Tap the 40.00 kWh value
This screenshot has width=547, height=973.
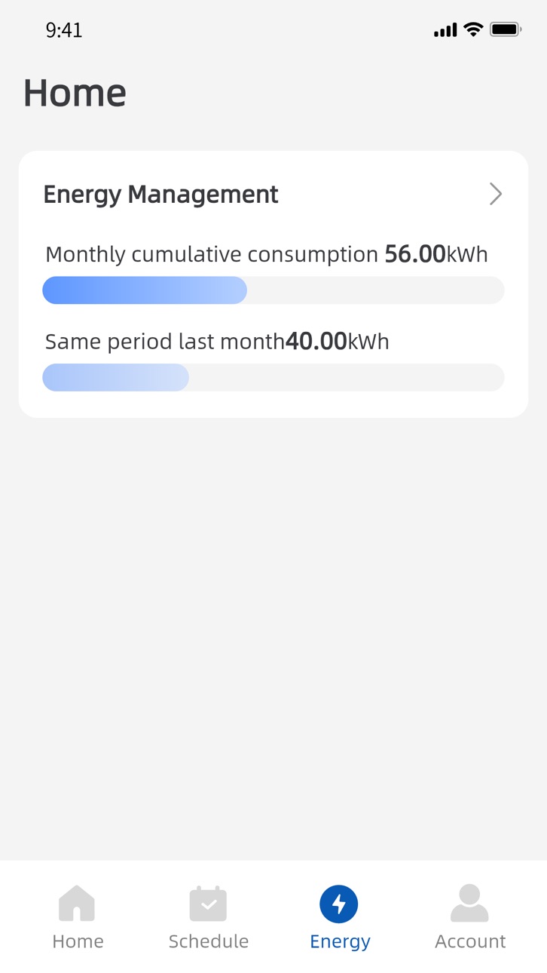[x=338, y=342]
